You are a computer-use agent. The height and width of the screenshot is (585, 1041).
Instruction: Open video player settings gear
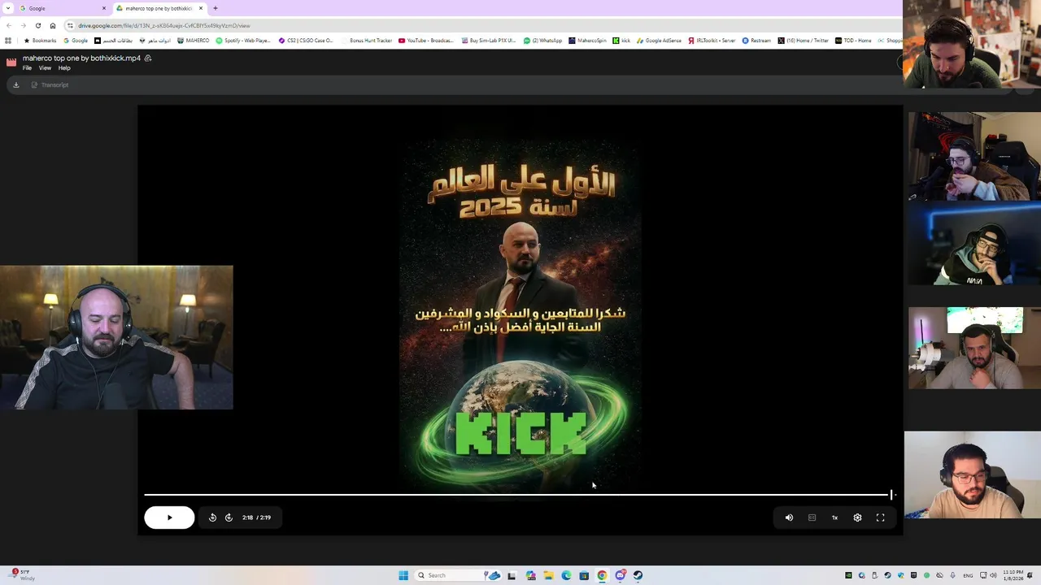coord(857,518)
